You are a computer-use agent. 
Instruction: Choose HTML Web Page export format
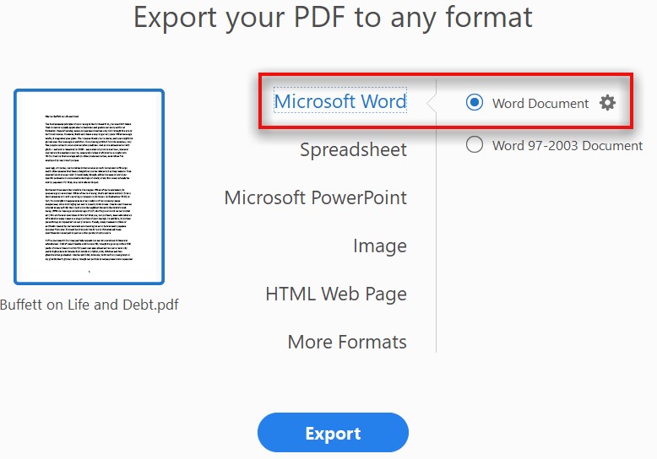point(336,294)
